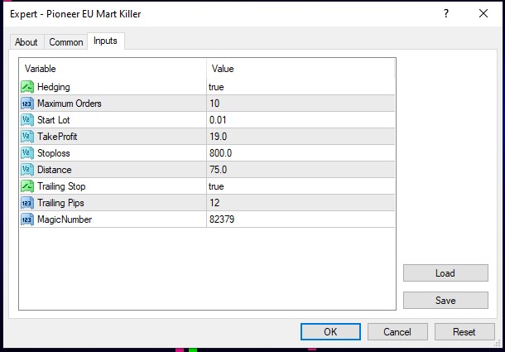Click the Reset button
505x352 pixels.
(x=464, y=331)
